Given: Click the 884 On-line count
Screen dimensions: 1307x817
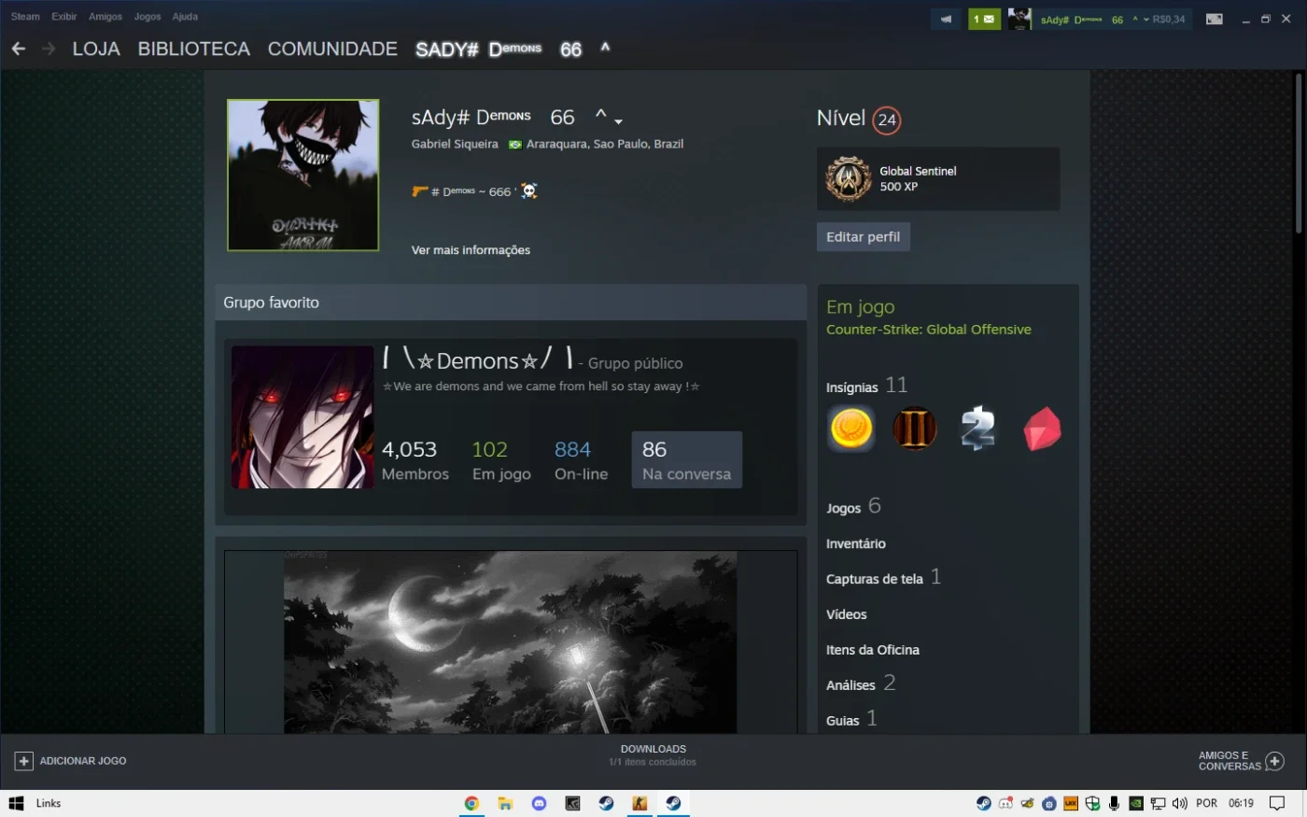Looking at the screenshot, I should point(581,461).
